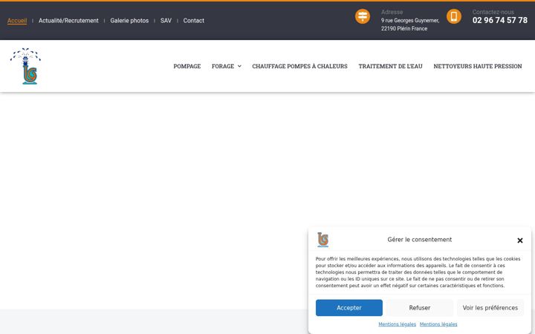Decline cookies with Refuser button
Screen dimensions: 535x334
pos(420,308)
